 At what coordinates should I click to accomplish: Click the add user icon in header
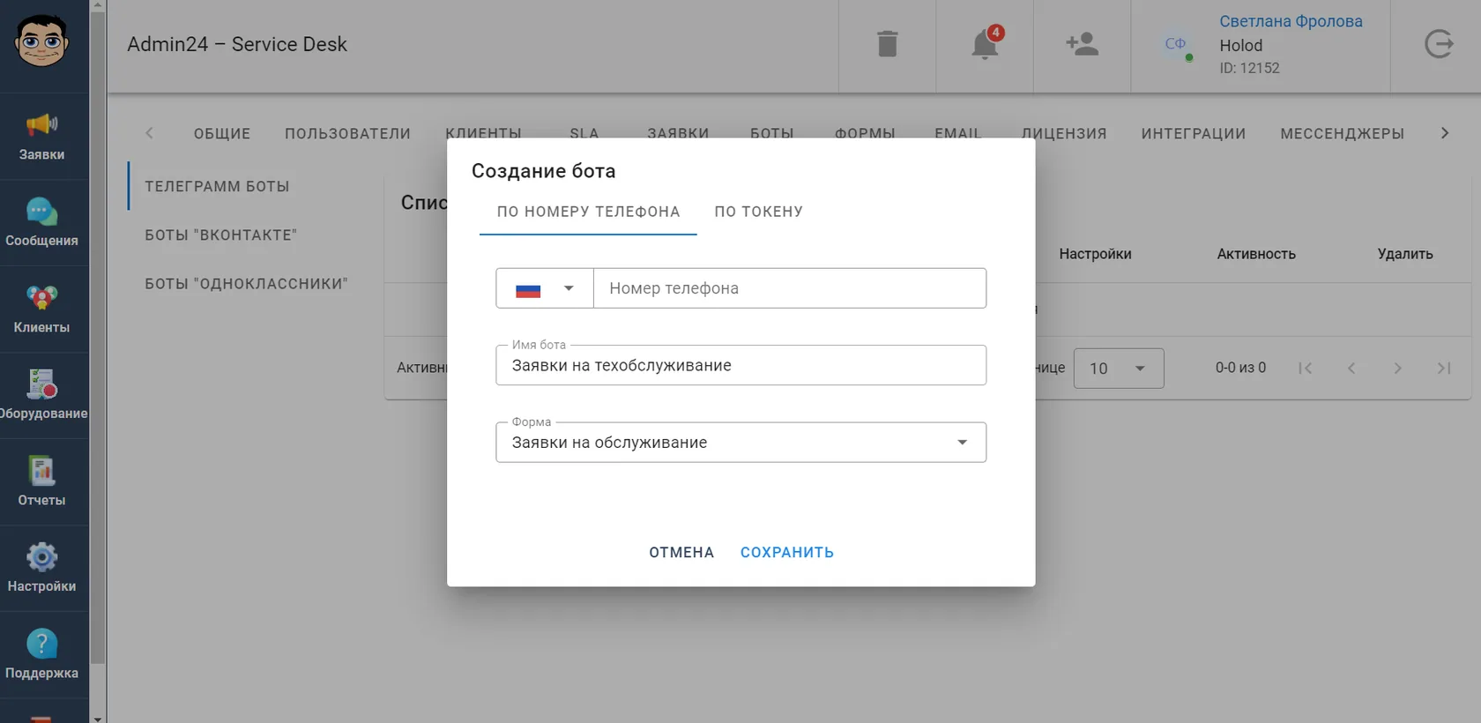1083,44
